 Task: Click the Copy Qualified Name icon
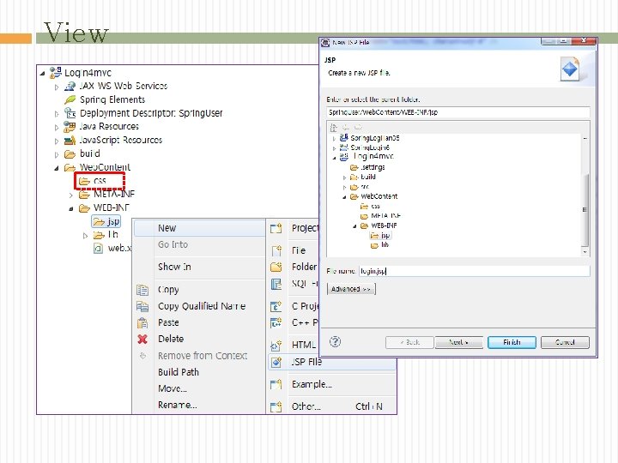(x=142, y=306)
